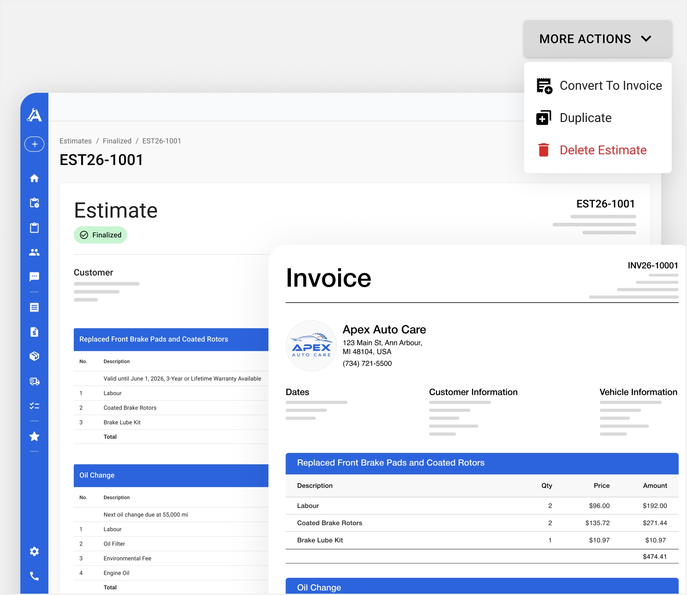Click the $474.41 invoice subtotal

(655, 557)
